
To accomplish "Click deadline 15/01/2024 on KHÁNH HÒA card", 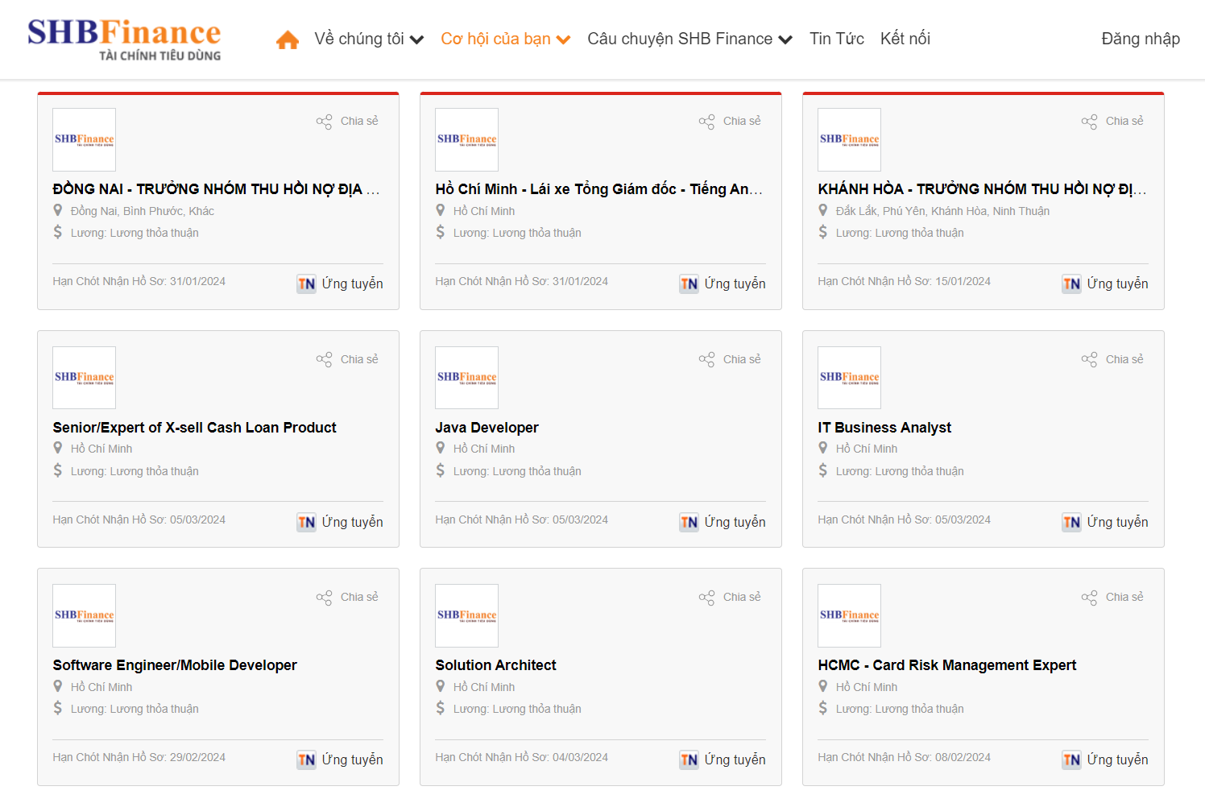I will tap(963, 281).
